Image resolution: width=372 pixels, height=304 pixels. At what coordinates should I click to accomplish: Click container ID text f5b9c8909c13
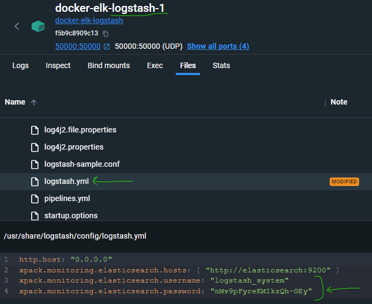pyautogui.click(x=77, y=33)
